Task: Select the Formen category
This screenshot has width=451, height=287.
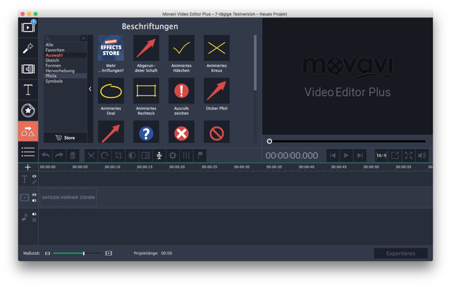Action: pos(53,66)
